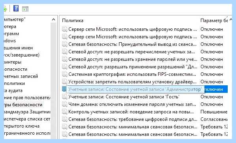This screenshot has height=143, width=236.
Task: Click icon of 'Член домена' policy row
Action: (64, 104)
